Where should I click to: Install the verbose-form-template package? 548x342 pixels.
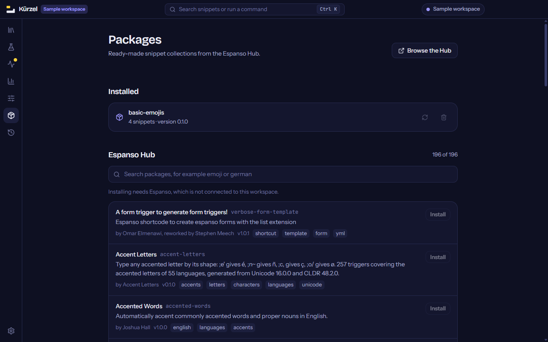click(438, 215)
